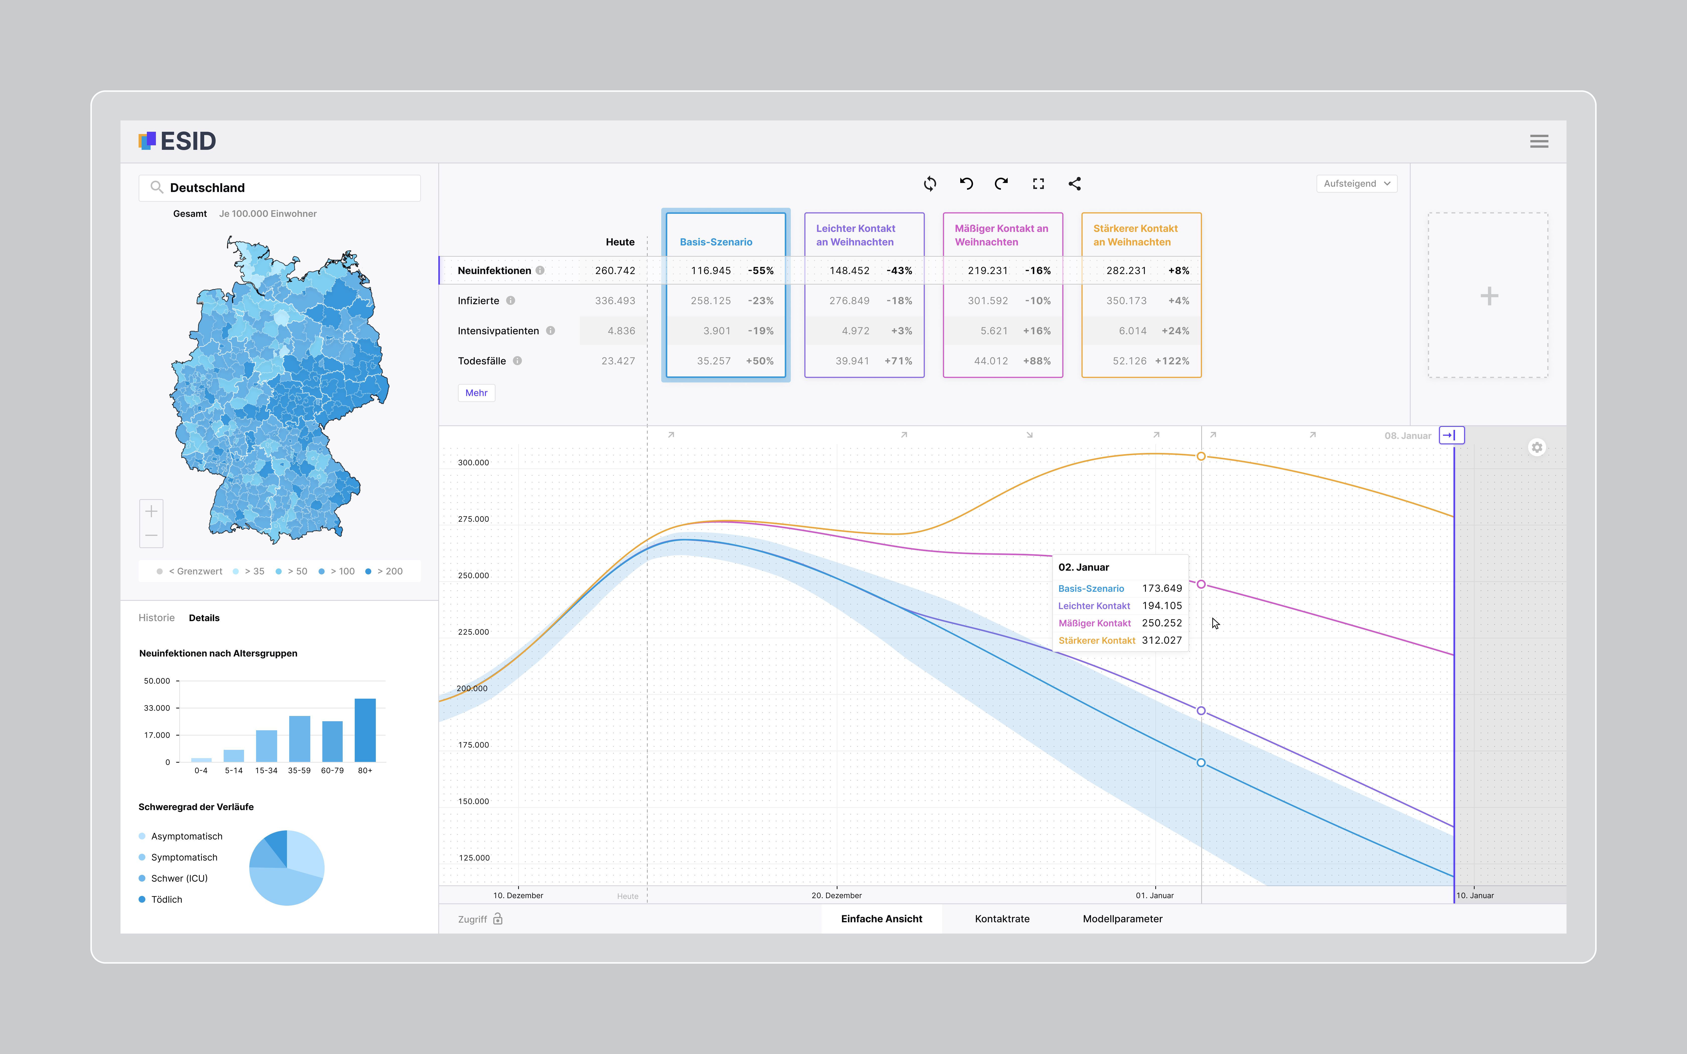The height and width of the screenshot is (1054, 1687).
Task: Undo the last action
Action: pyautogui.click(x=966, y=184)
